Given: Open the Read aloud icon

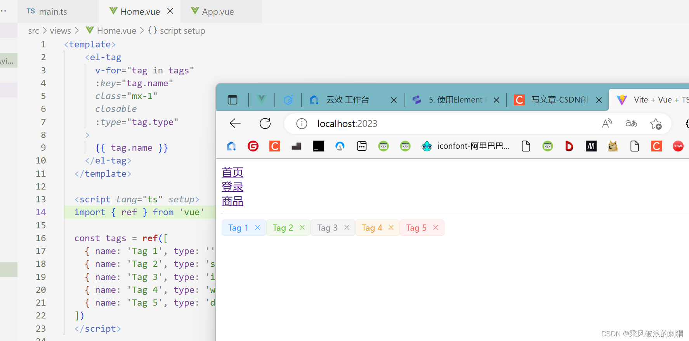Looking at the screenshot, I should pos(607,124).
